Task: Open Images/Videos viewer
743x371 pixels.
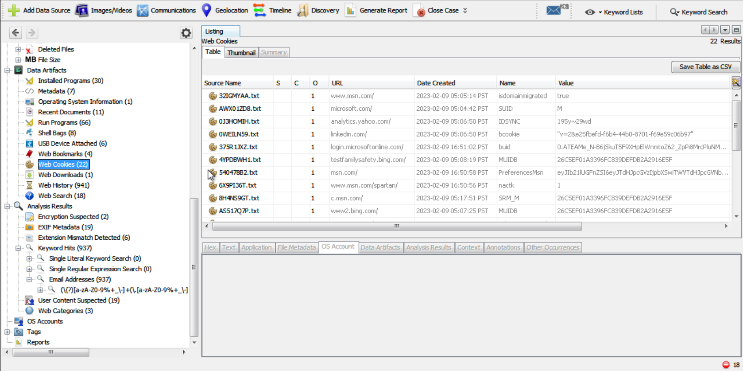Action: click(x=104, y=10)
